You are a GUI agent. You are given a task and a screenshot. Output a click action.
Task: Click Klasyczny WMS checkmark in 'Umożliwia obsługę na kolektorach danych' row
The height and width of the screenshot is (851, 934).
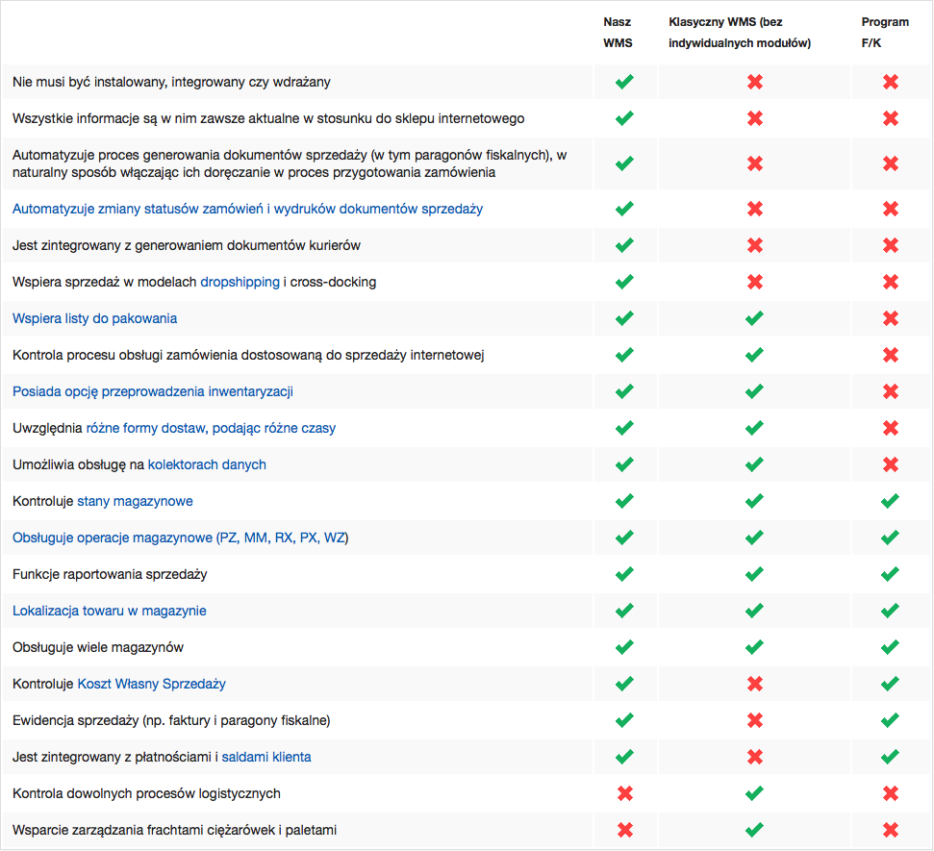pos(755,464)
